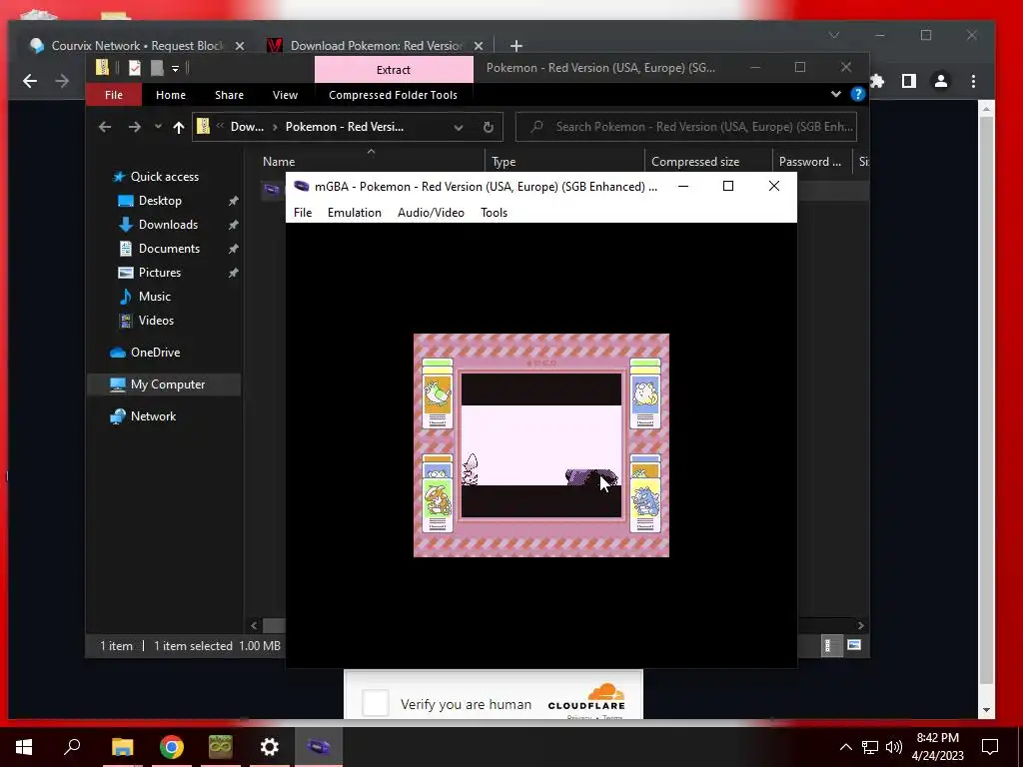Open Videos in navigation pane

click(156, 321)
